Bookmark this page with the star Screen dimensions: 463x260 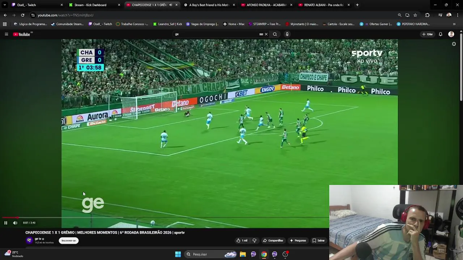415,15
